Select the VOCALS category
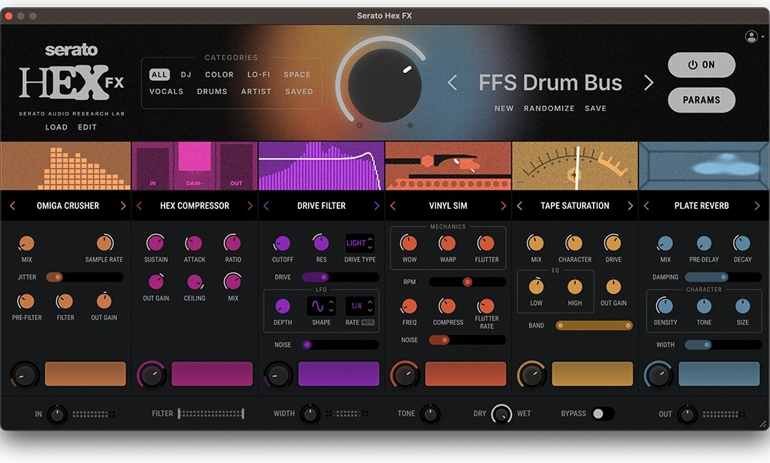Viewport: 770px width, 463px height. (166, 92)
